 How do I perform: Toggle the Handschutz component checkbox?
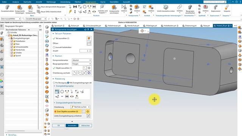(12, 50)
